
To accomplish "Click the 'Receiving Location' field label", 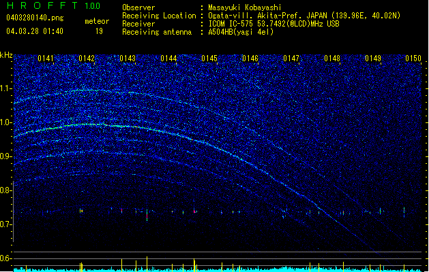I will click(x=159, y=16).
